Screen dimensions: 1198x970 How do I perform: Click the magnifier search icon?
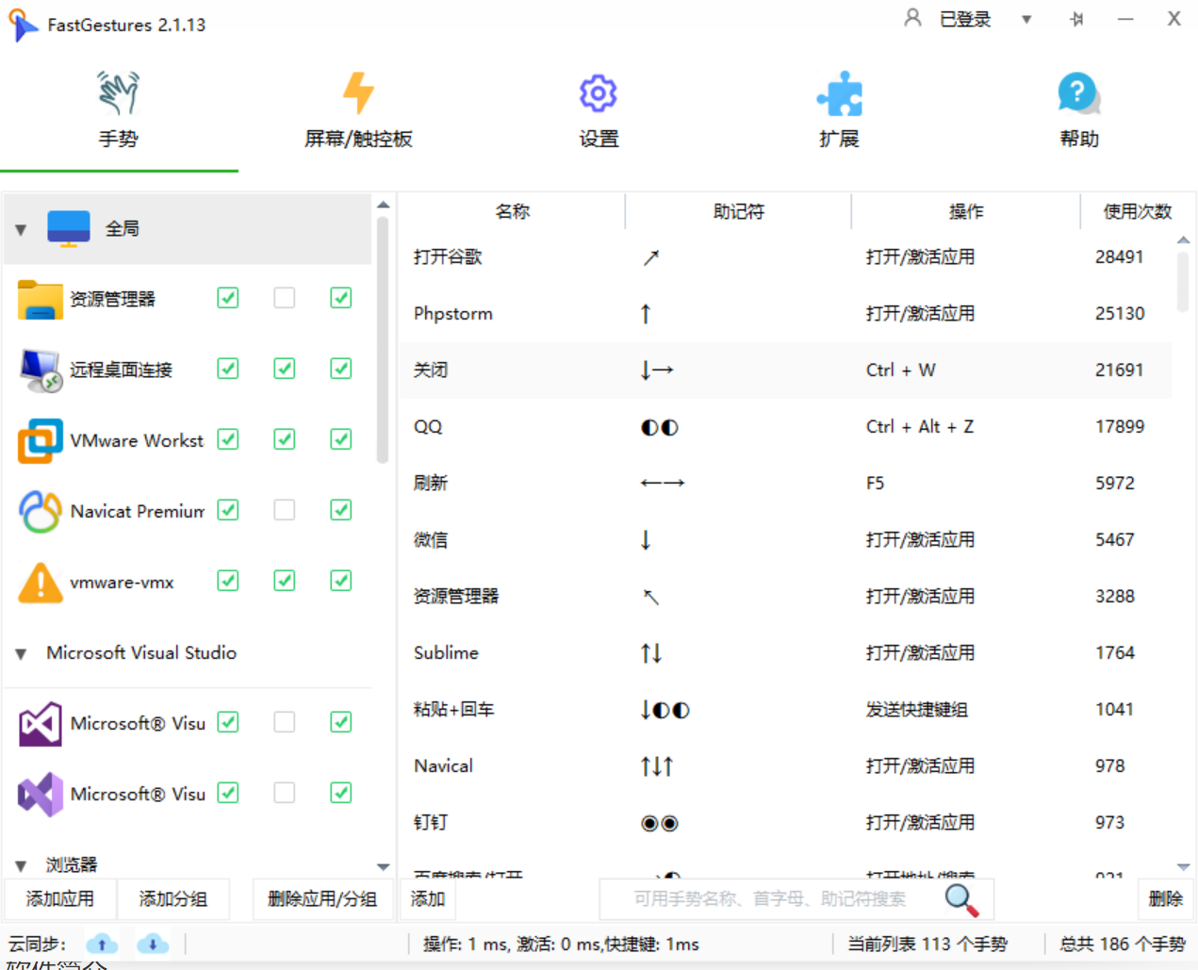[x=960, y=899]
